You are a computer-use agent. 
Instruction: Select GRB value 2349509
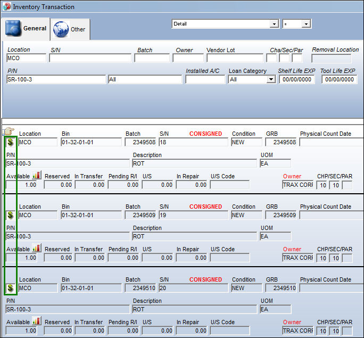[281, 215]
